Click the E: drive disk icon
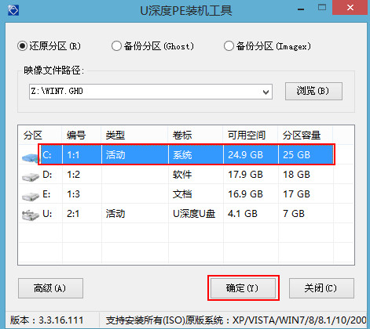This screenshot has width=370, height=329. point(31,197)
